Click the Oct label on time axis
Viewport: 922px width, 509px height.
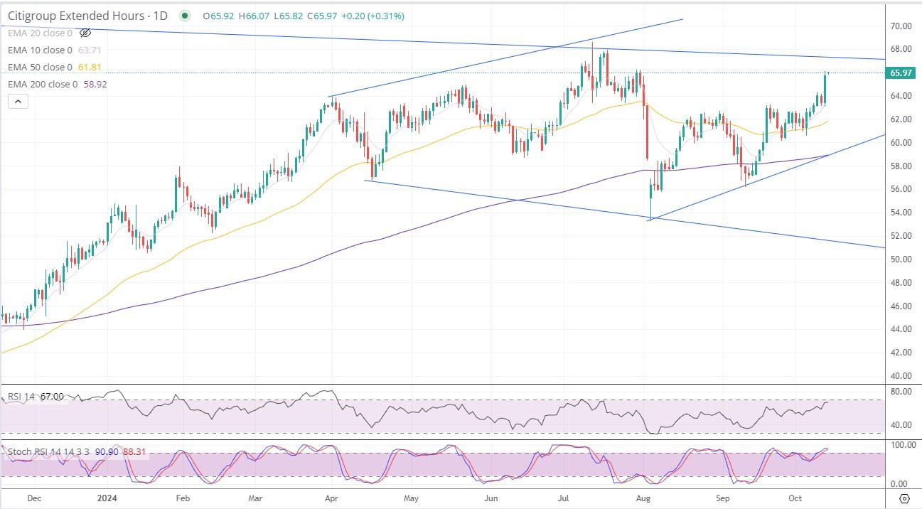[795, 498]
